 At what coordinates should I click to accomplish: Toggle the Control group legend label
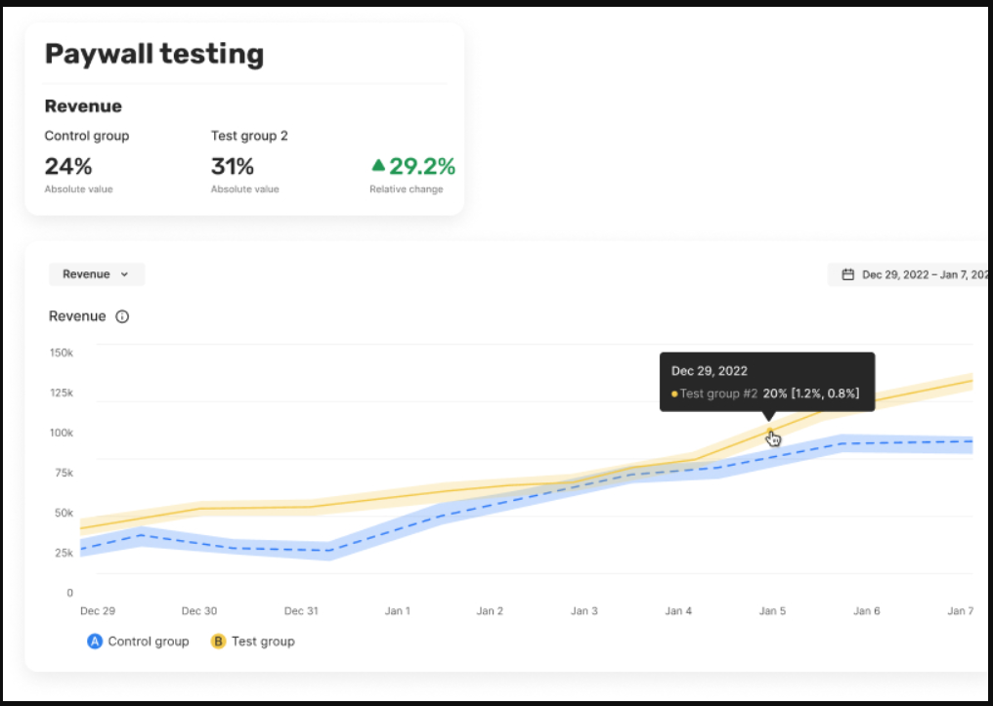click(148, 642)
